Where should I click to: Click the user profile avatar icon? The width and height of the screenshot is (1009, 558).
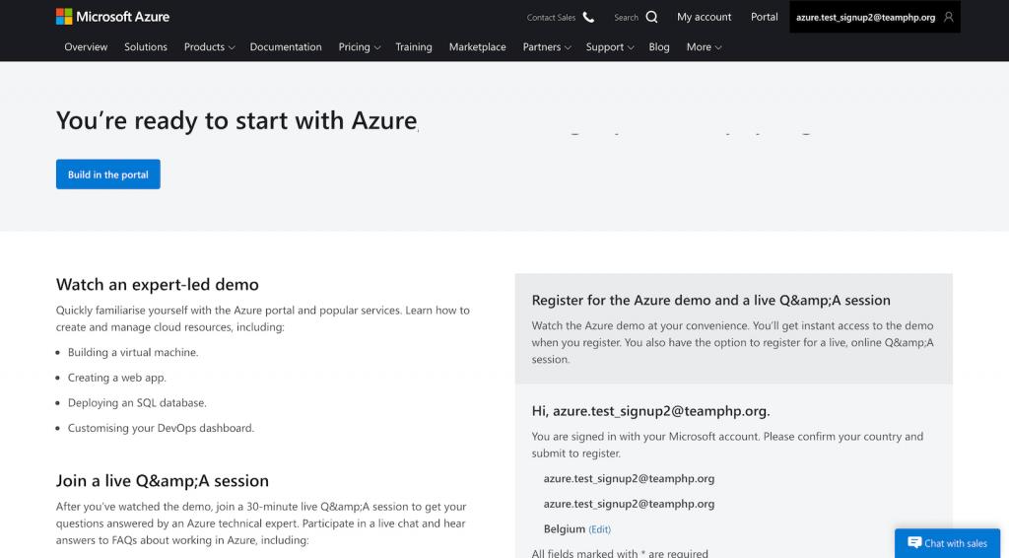[948, 18]
